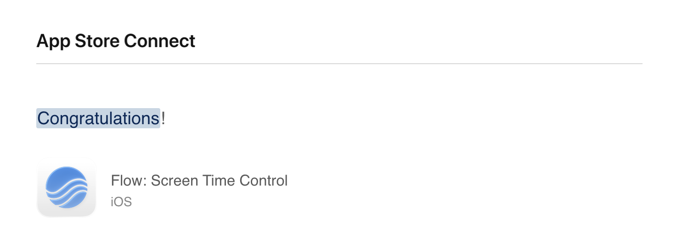Click the word "Connect" in the heading
The width and height of the screenshot is (688, 241).
pos(160,41)
